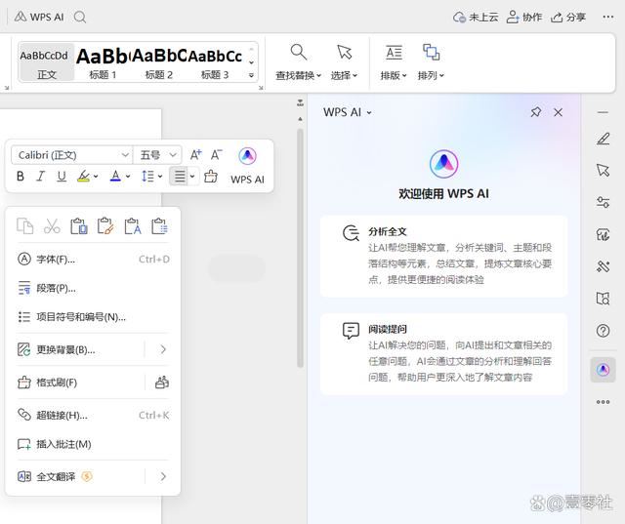Viewport: 625px width, 524px height.
Task: Select the pen tool in right sidebar
Action: [x=603, y=139]
